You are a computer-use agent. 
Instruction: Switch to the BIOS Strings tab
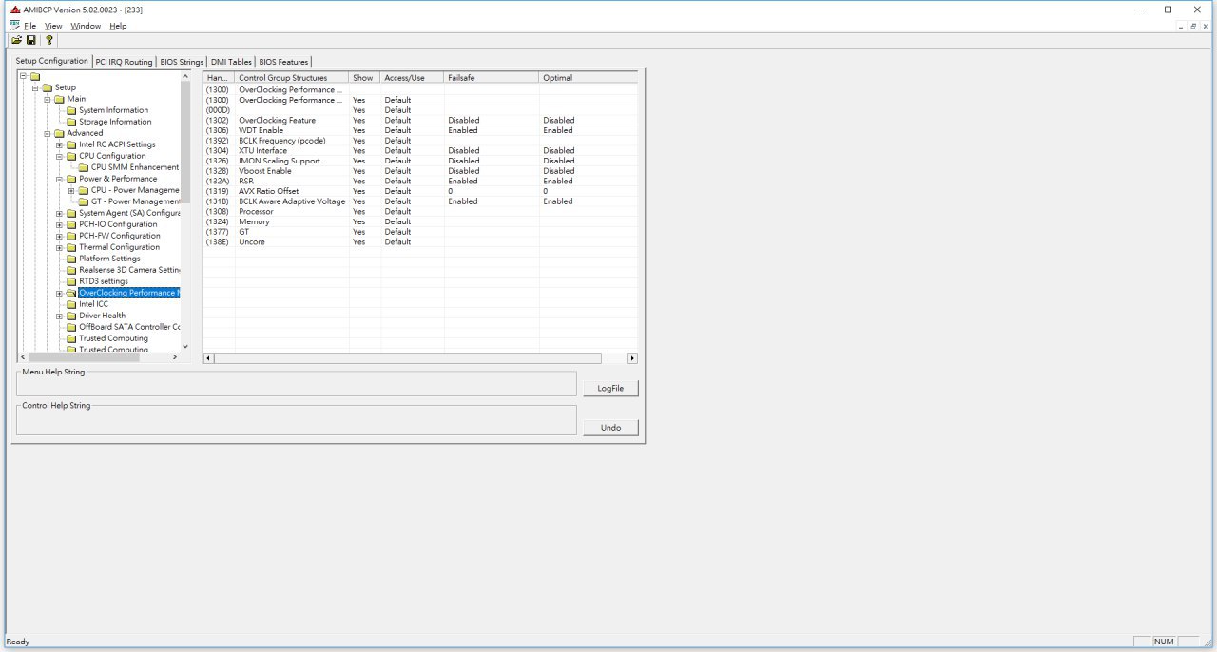point(182,62)
